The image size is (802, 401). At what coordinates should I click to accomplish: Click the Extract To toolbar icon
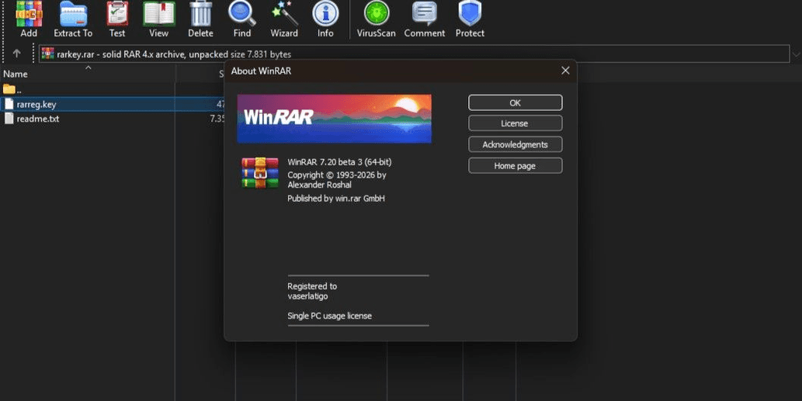73,17
